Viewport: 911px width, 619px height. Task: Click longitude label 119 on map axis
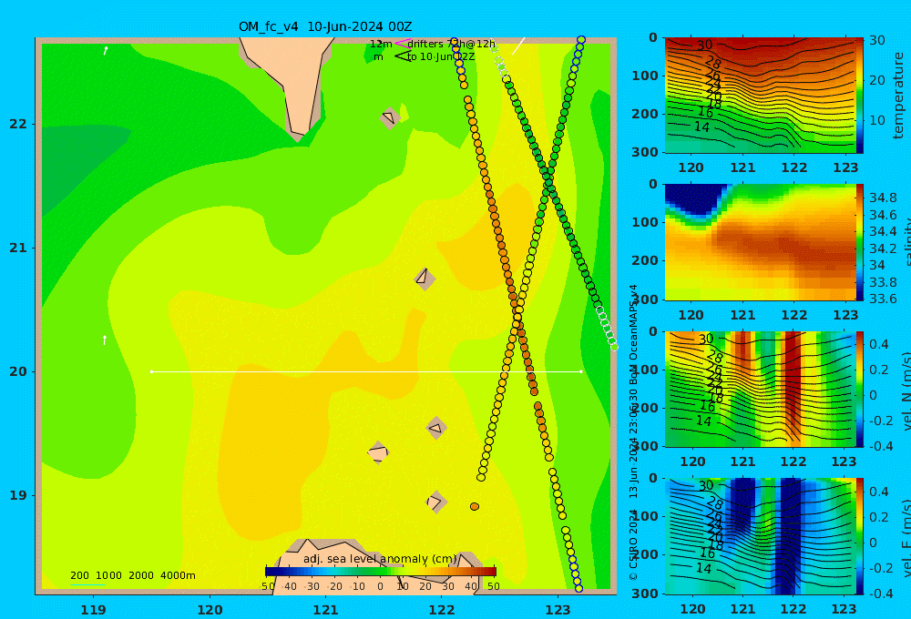94,610
